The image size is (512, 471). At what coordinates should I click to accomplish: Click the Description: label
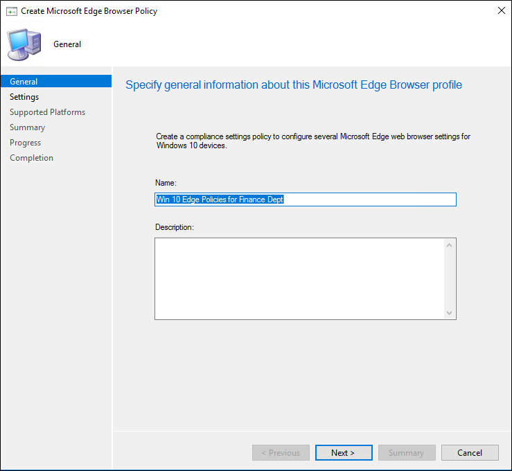(x=175, y=227)
